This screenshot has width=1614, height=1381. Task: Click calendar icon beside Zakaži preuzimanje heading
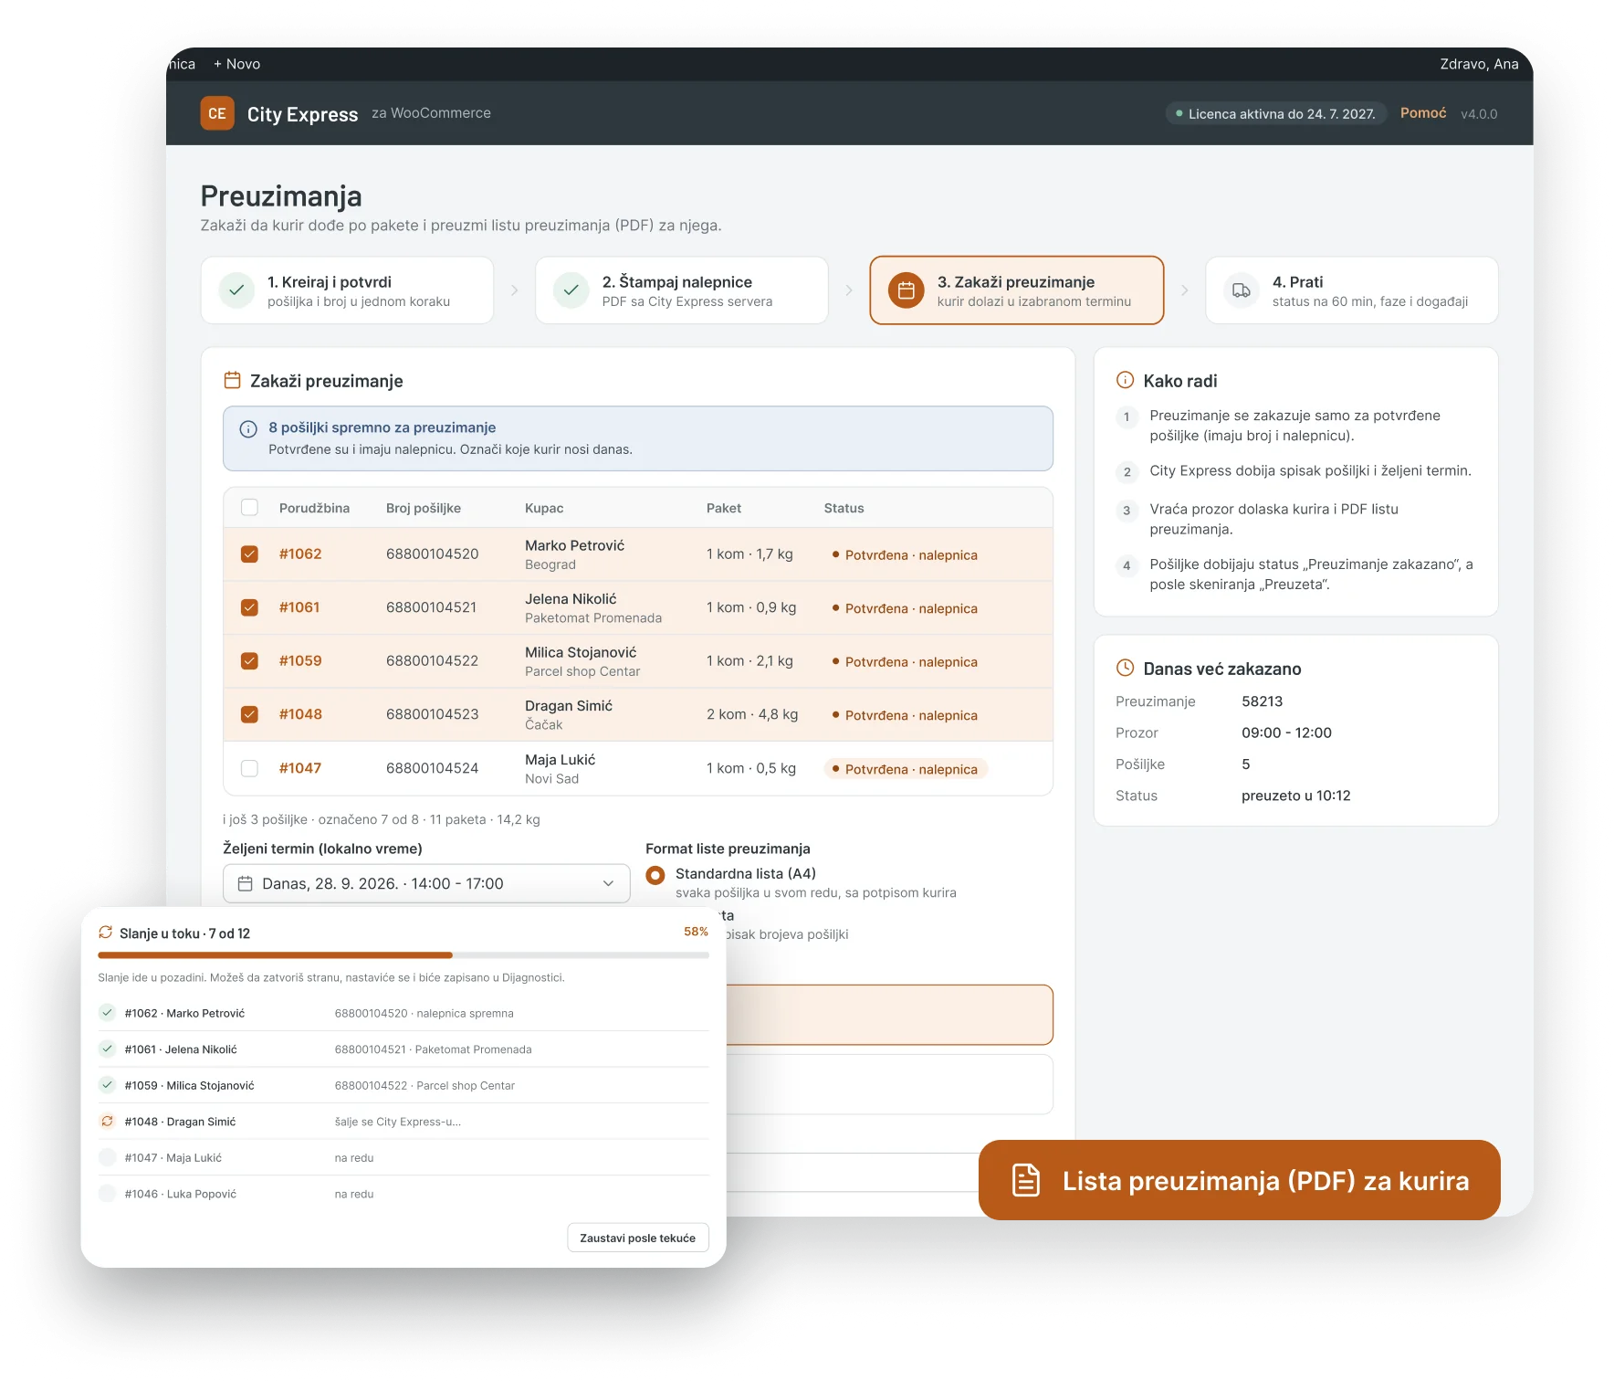(233, 380)
